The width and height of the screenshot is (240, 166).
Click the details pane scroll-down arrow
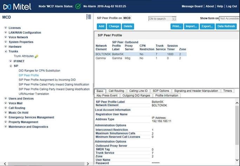pyautogui.click(x=237, y=160)
